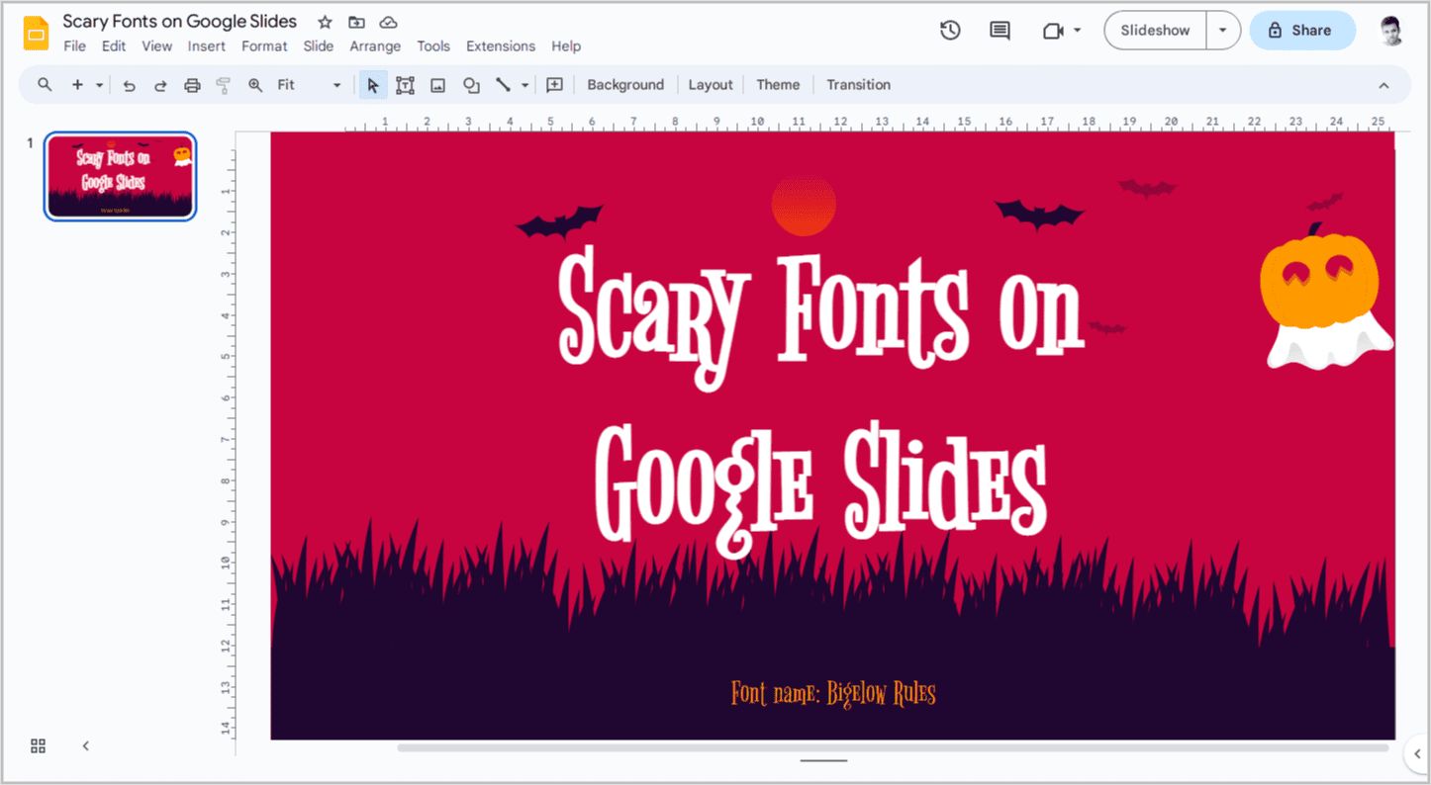Open the Help menu
Screen dimensions: 1431x785
coord(566,46)
